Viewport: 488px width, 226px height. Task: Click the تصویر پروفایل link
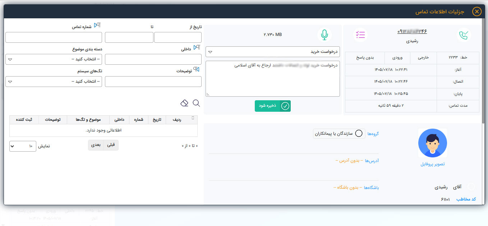coord(433,164)
